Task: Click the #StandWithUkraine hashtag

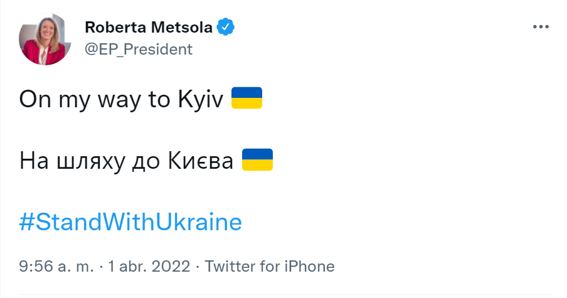Action: click(130, 223)
